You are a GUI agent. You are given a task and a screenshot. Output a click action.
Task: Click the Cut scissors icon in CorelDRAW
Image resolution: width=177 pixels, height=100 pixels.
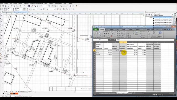tap(12, 6)
